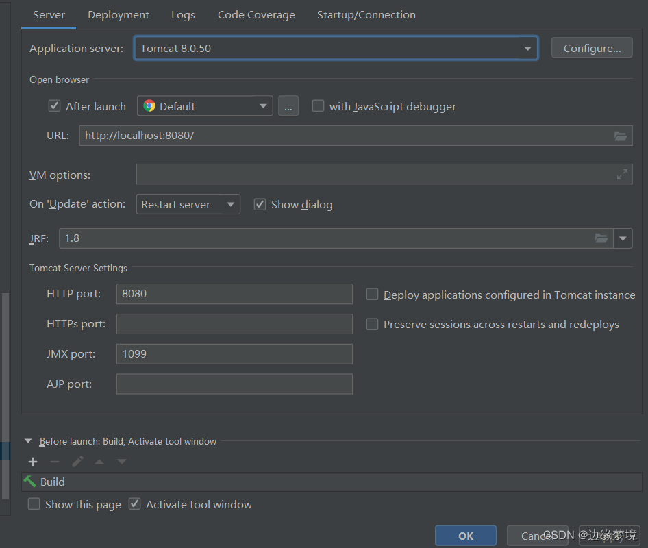Remove Before launch task with minus icon
The height and width of the screenshot is (548, 648).
click(55, 462)
